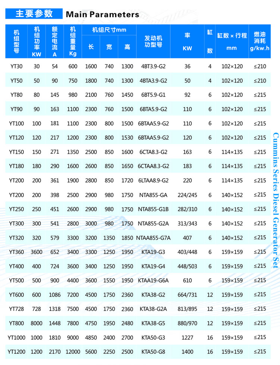The height and width of the screenshot is (365, 280).
Task: Click the 2170 rated current value
Action: tap(55, 352)
